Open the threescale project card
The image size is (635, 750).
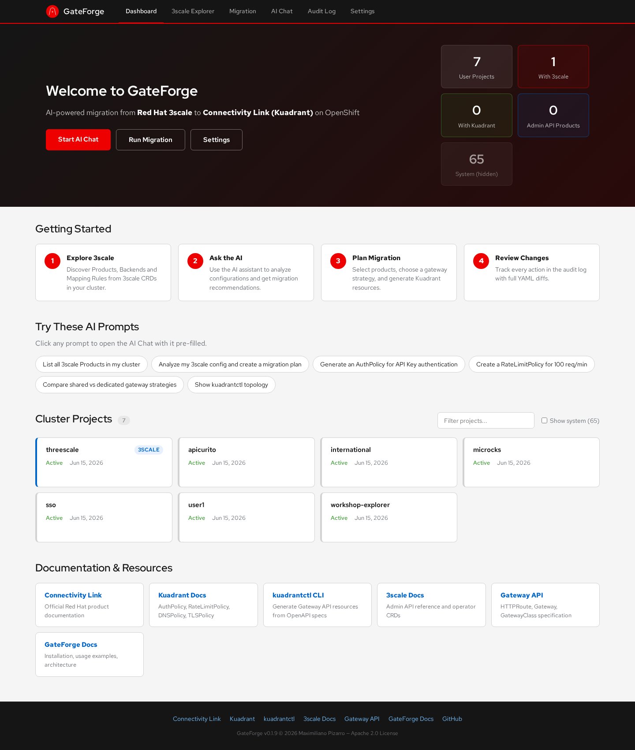(x=104, y=462)
